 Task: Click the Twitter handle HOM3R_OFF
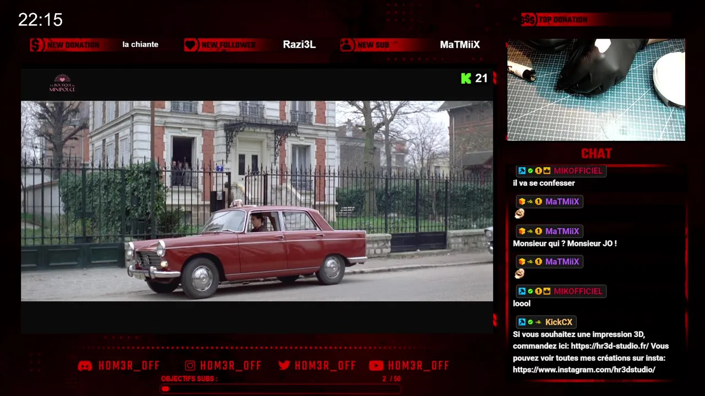pyautogui.click(x=325, y=366)
